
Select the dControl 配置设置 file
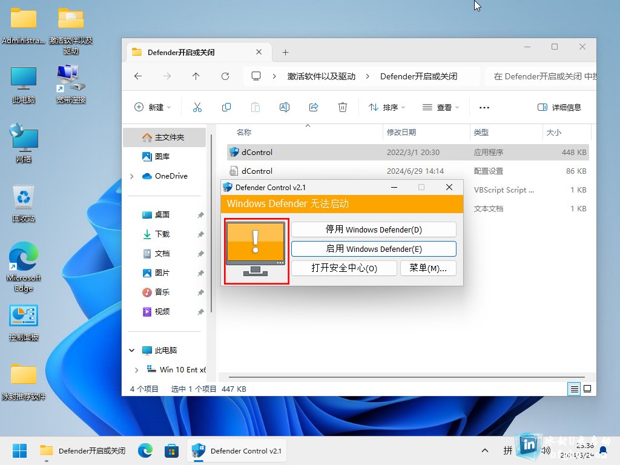click(x=408, y=171)
